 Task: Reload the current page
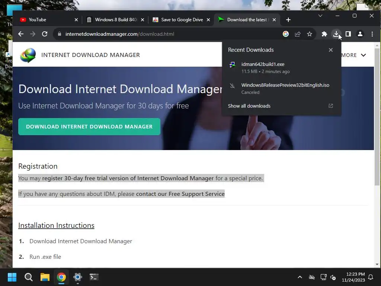[x=45, y=34]
